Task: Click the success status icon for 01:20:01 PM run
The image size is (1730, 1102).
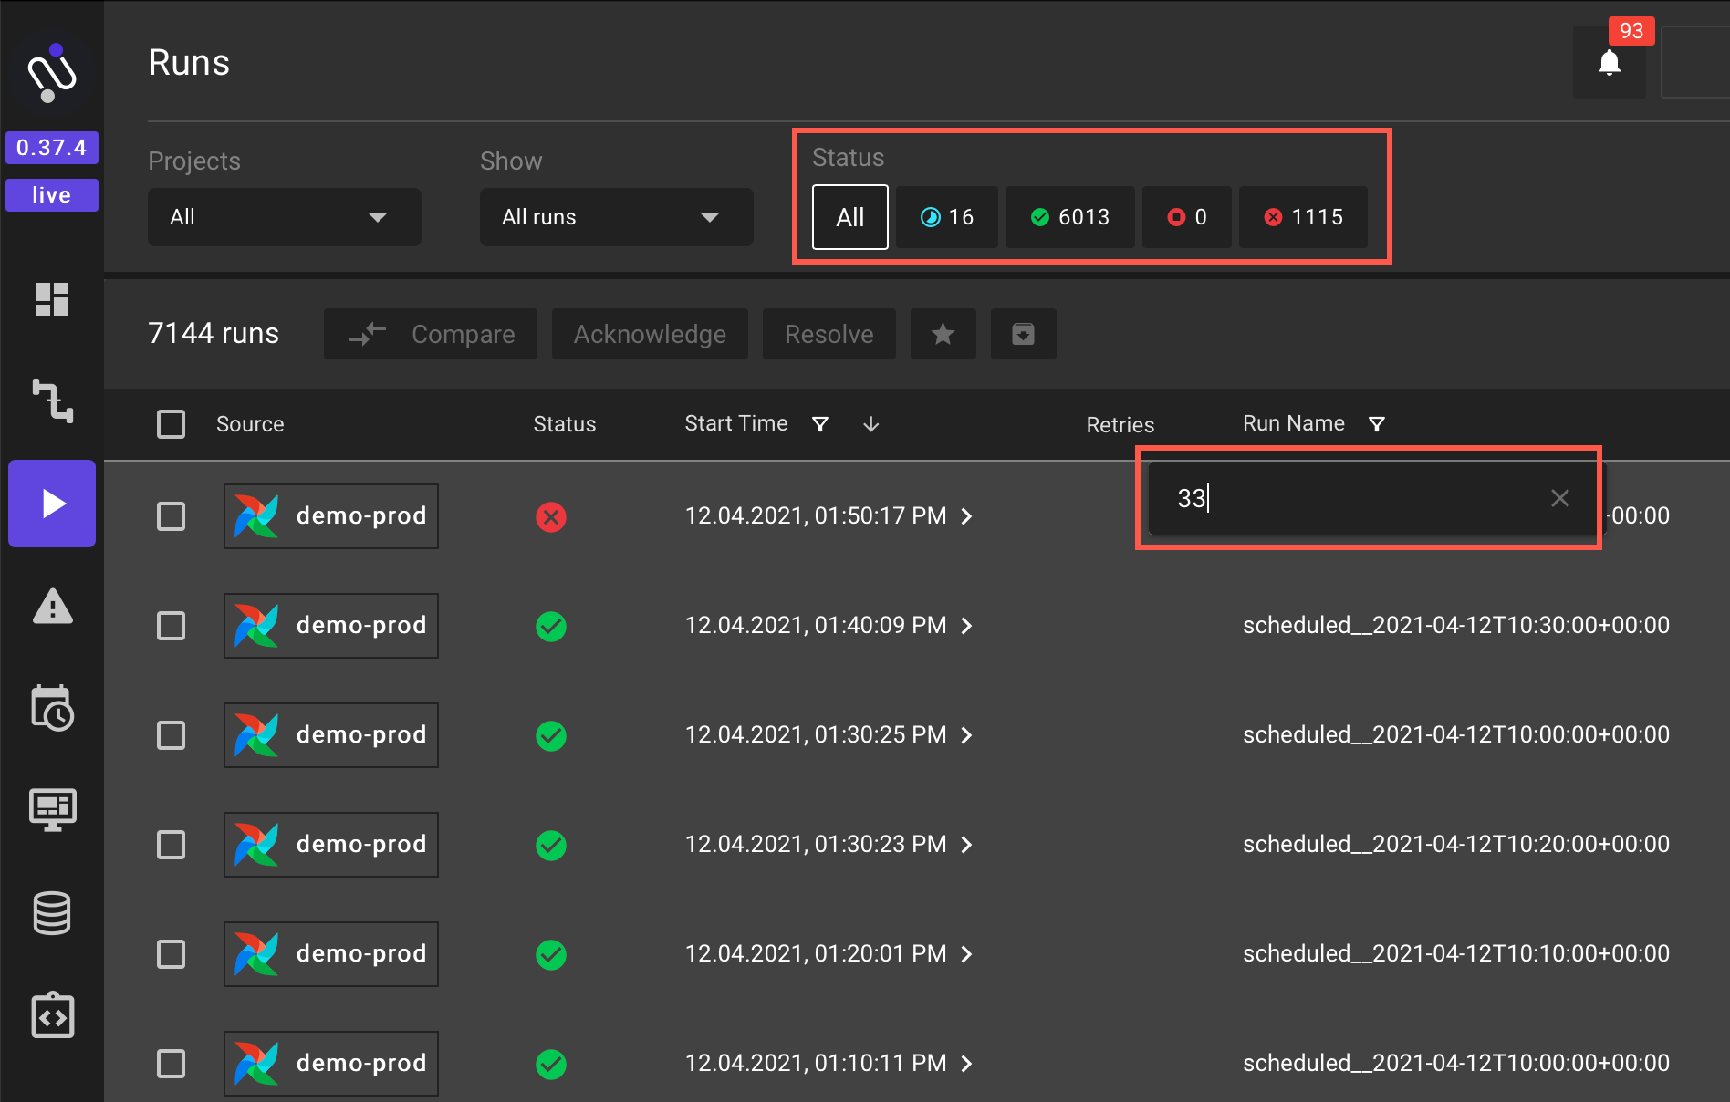Action: pos(551,954)
